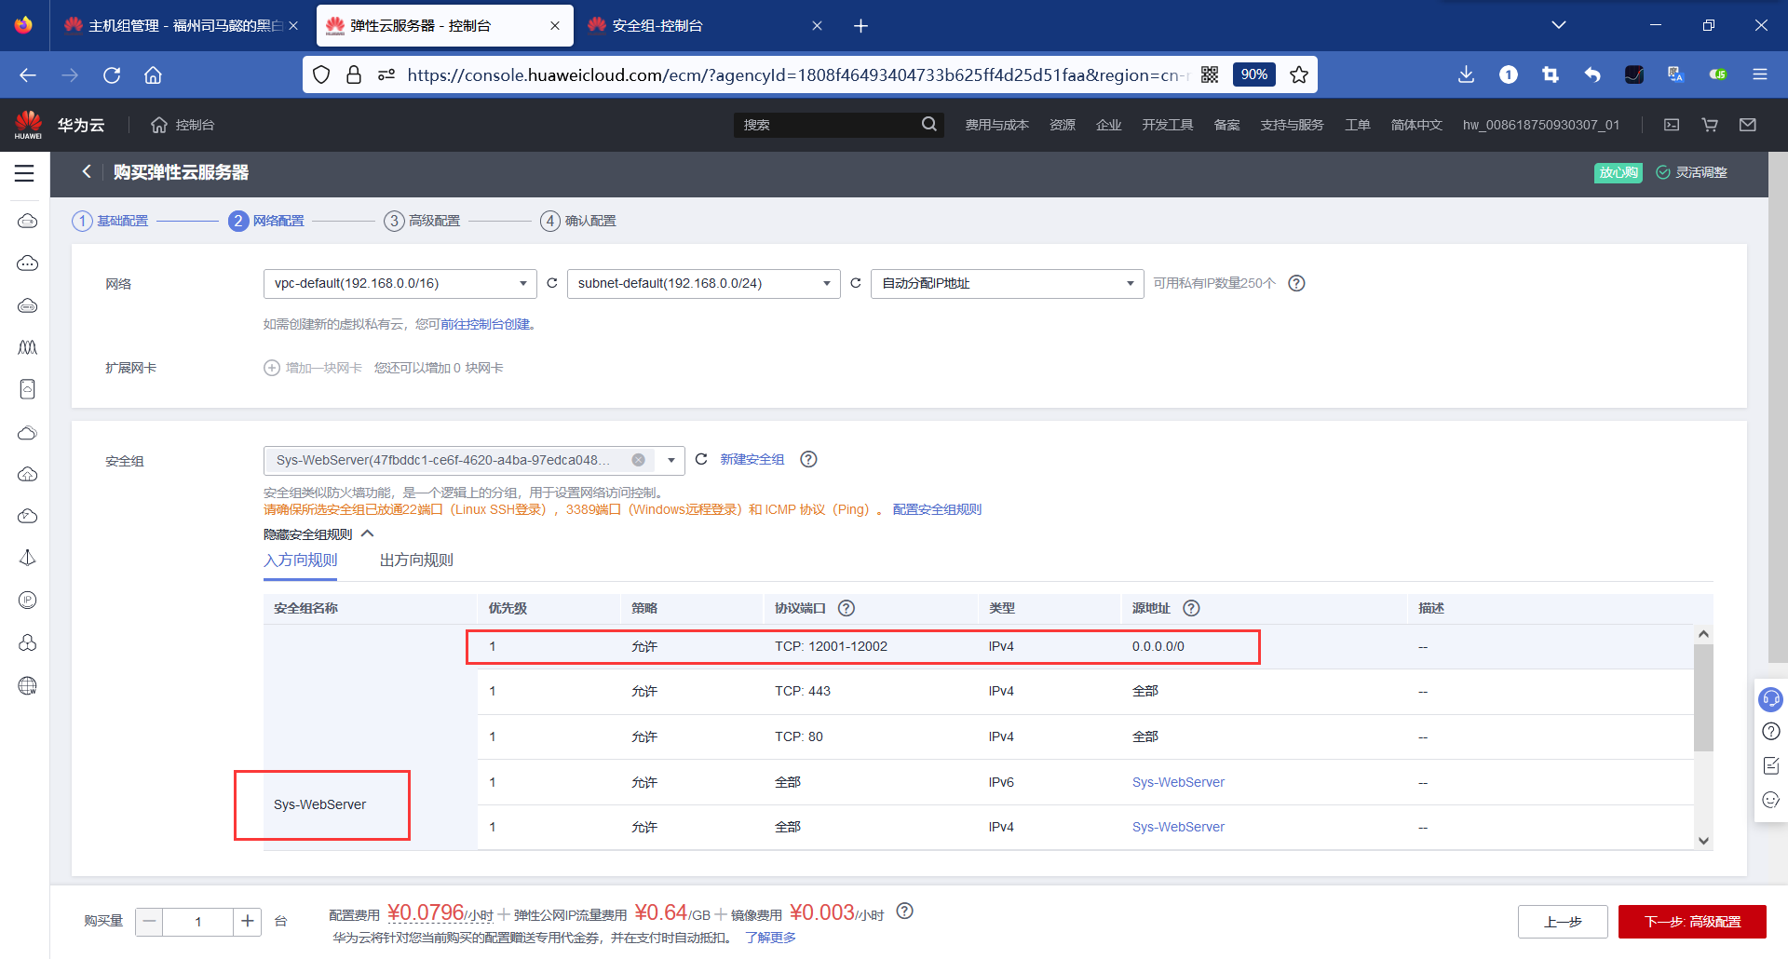
Task: Open the console home icon
Action: pyautogui.click(x=159, y=125)
